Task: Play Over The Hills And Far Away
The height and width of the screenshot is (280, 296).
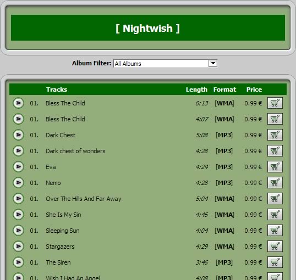Action: (x=18, y=198)
